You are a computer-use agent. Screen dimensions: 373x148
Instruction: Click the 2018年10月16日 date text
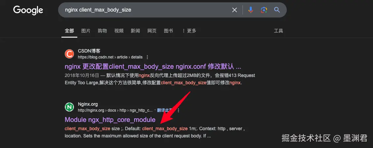pos(82,76)
